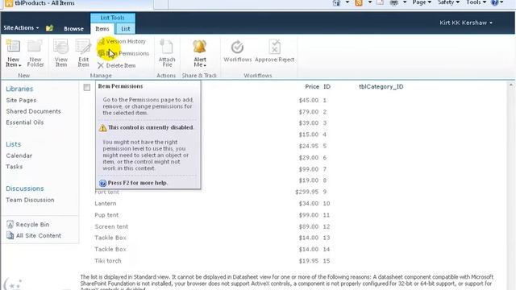The width and height of the screenshot is (516, 290).
Task: Expand the browser print dropdown arrow
Action: (405, 2)
